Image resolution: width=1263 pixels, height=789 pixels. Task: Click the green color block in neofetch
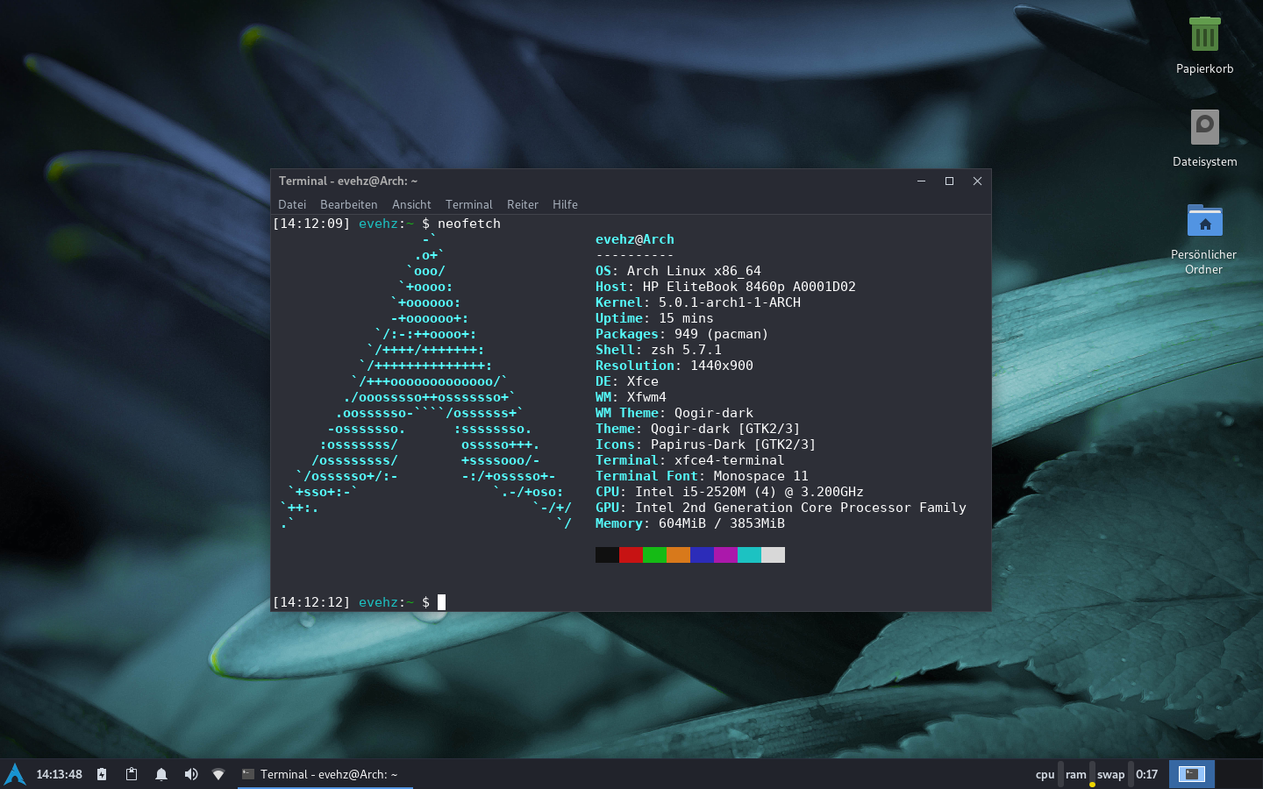[x=654, y=555]
